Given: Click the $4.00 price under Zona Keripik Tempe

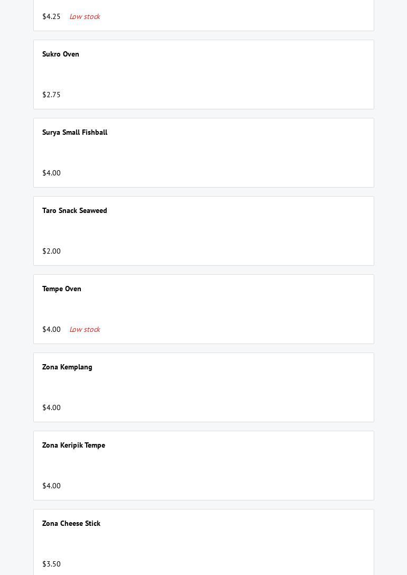Looking at the screenshot, I should (51, 486).
